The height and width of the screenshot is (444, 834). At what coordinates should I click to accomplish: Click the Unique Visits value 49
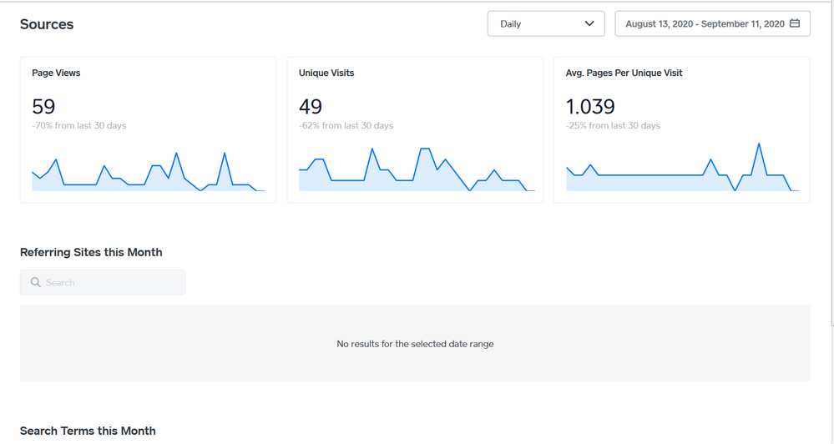(x=311, y=107)
